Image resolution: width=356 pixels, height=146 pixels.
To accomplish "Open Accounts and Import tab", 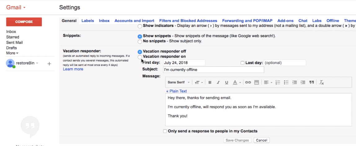I will tap(134, 21).
